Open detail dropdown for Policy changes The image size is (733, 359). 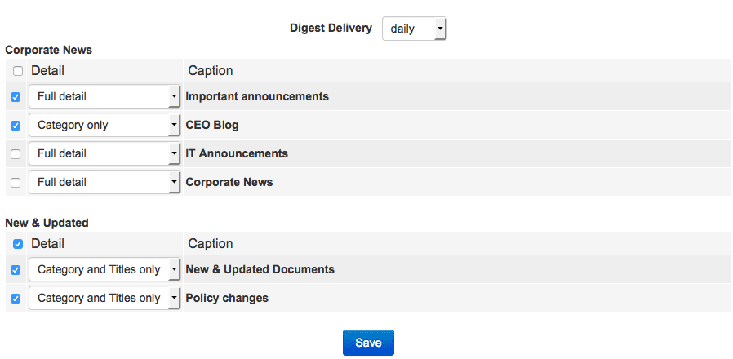coord(104,299)
